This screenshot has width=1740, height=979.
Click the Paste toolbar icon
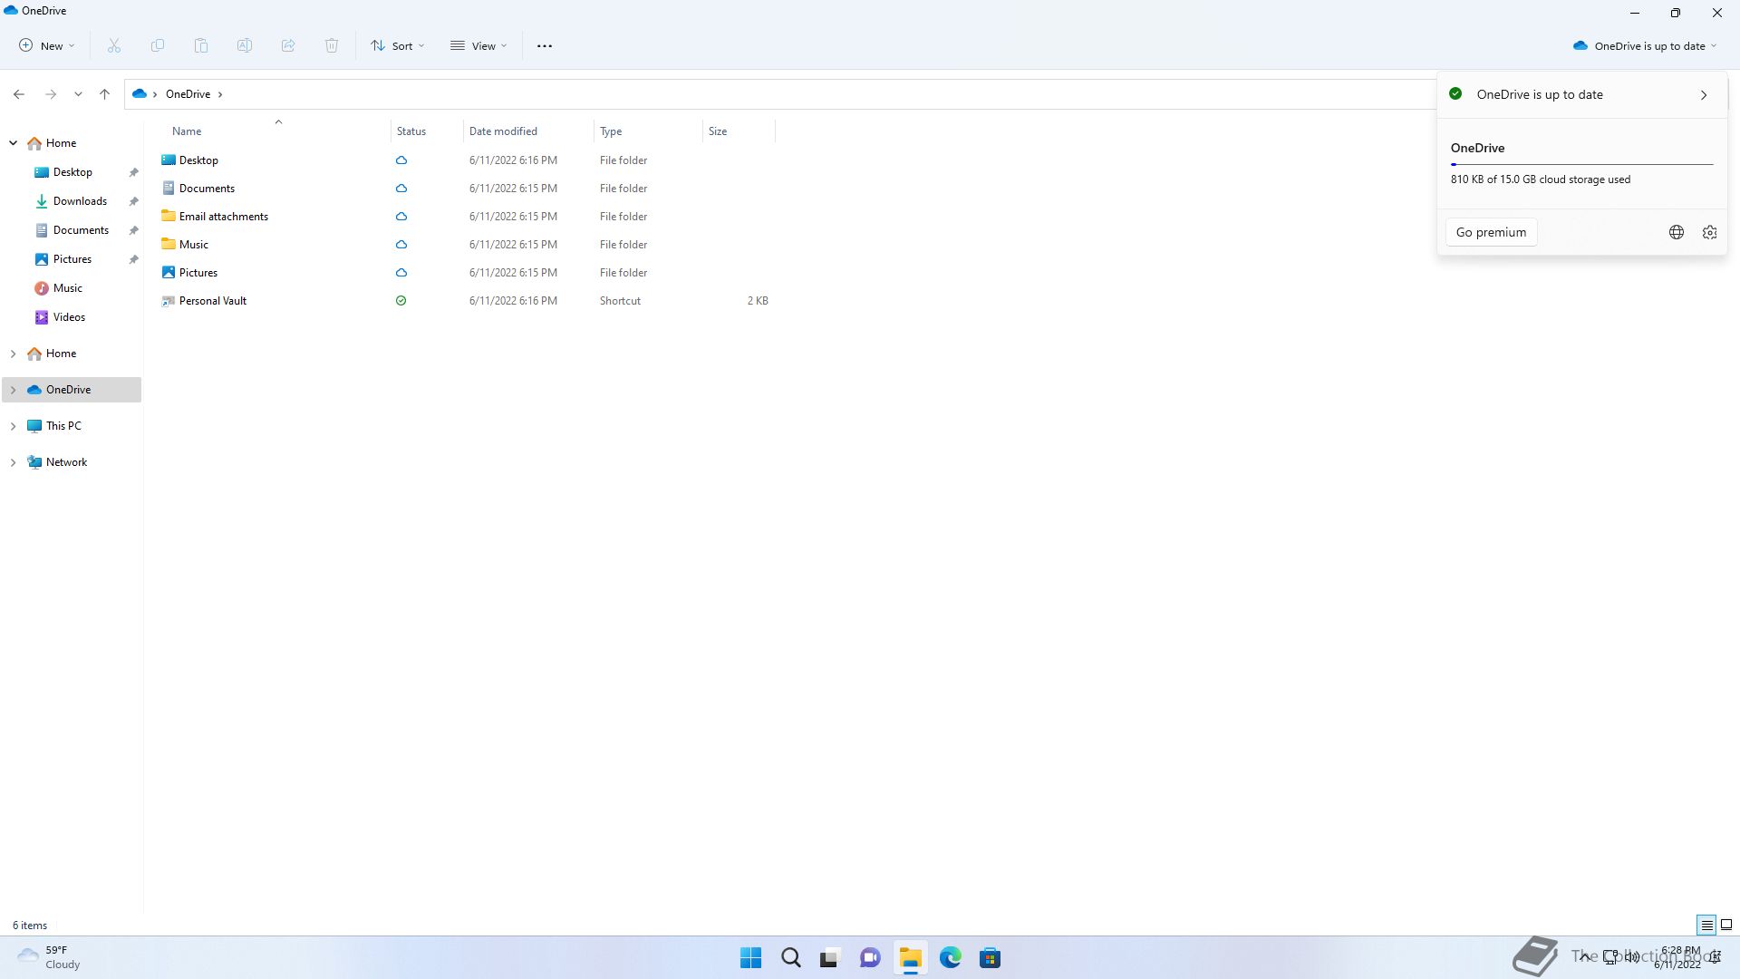coord(201,45)
